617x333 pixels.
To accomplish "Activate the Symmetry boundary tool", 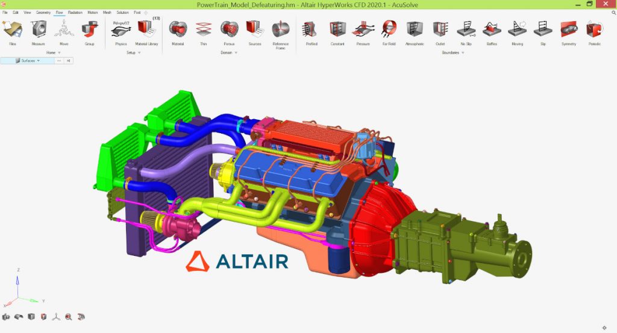I will pos(568,30).
